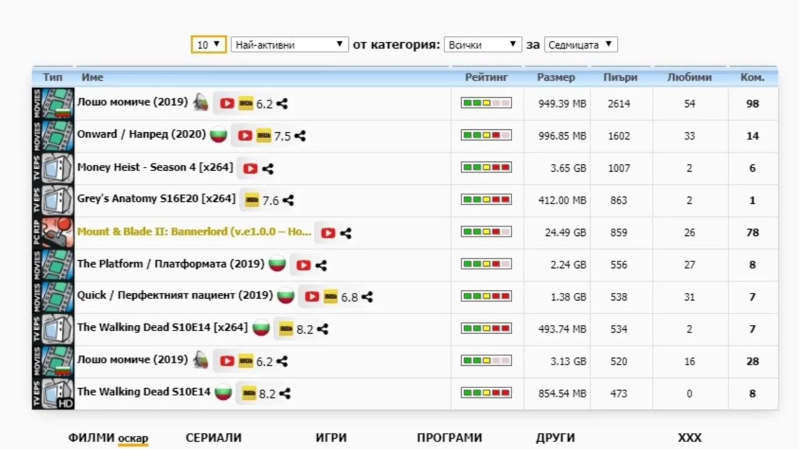Open IMDb for The Walking Dead S10E14 [x264]

point(286,329)
